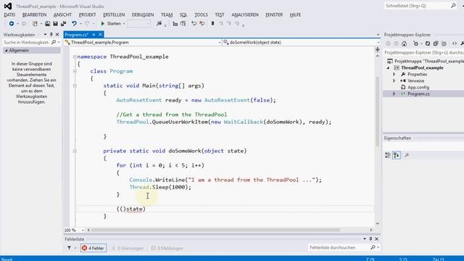Collapse the Allgemein toolbox group
The height and width of the screenshot is (261, 464).
6,51
